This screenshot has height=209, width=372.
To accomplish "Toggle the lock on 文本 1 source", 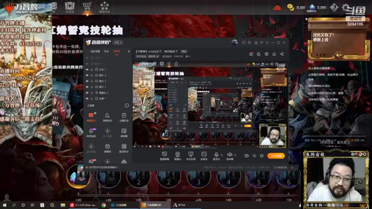I will 92,70.
